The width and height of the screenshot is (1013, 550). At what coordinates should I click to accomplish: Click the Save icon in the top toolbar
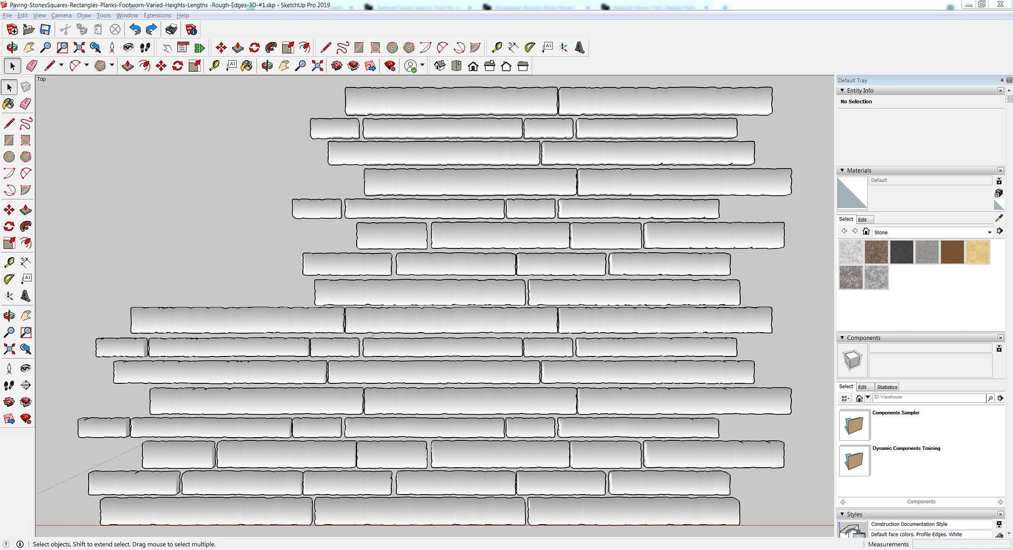coord(45,30)
